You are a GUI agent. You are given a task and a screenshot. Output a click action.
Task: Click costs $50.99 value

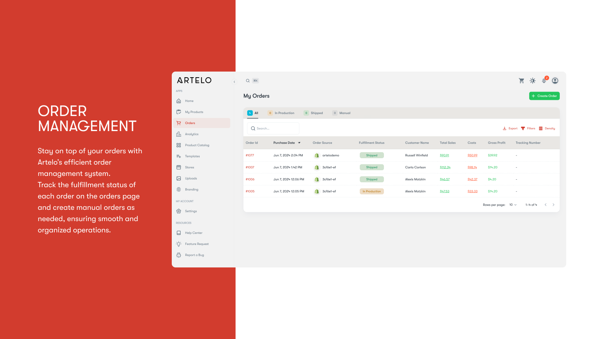tap(472, 155)
